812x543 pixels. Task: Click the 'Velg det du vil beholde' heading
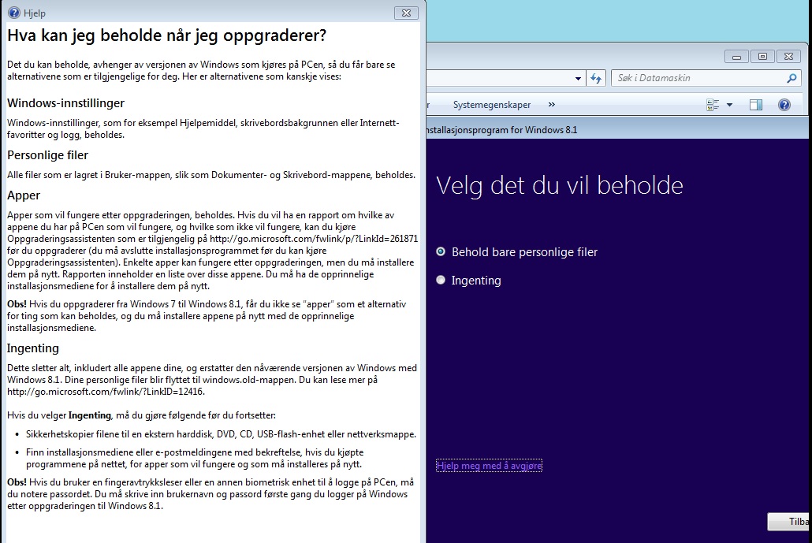559,185
